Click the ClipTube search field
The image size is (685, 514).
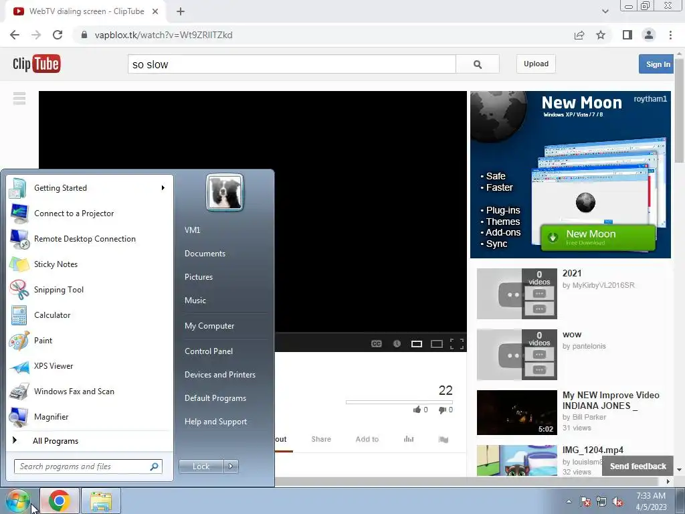point(292,64)
